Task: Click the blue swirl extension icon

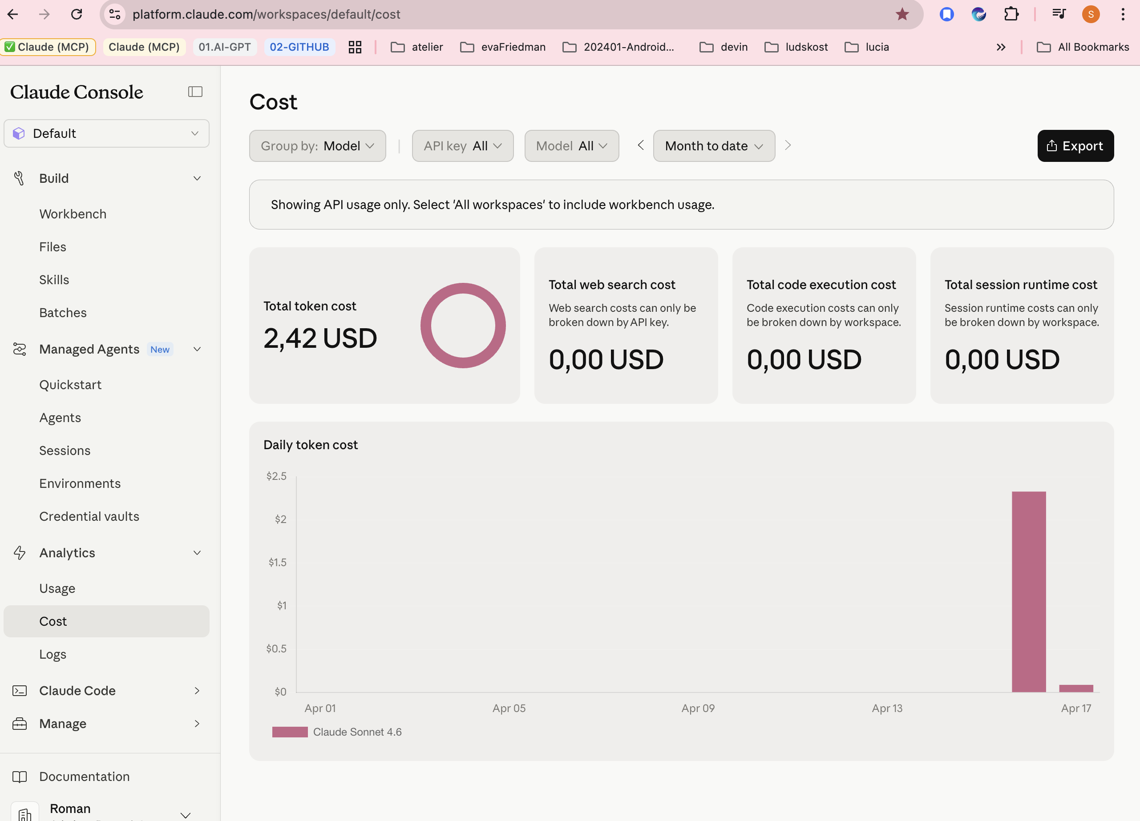Action: [x=978, y=14]
